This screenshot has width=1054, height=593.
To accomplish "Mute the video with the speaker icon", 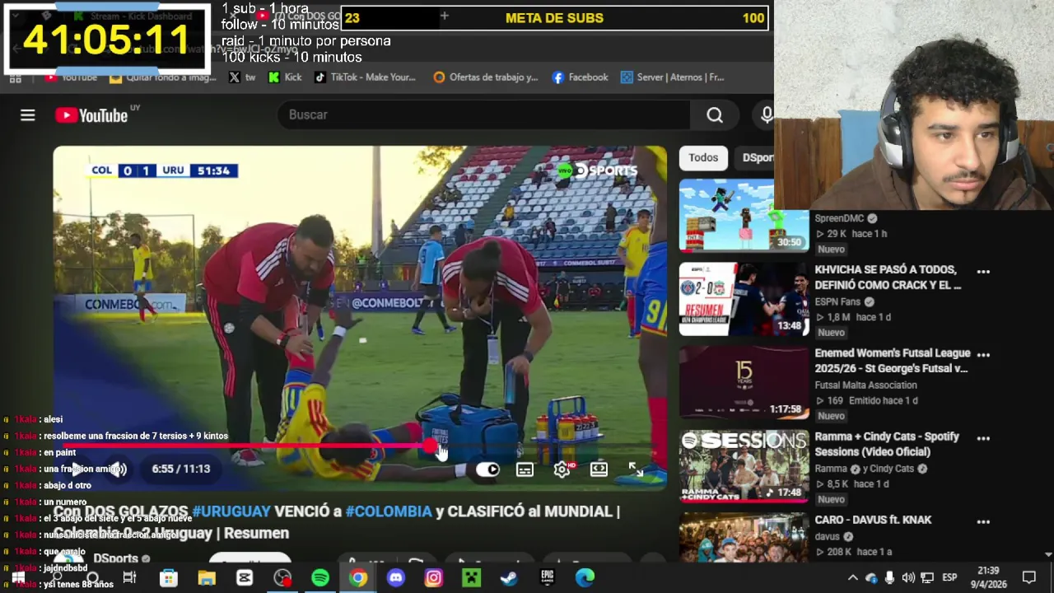I will point(118,469).
